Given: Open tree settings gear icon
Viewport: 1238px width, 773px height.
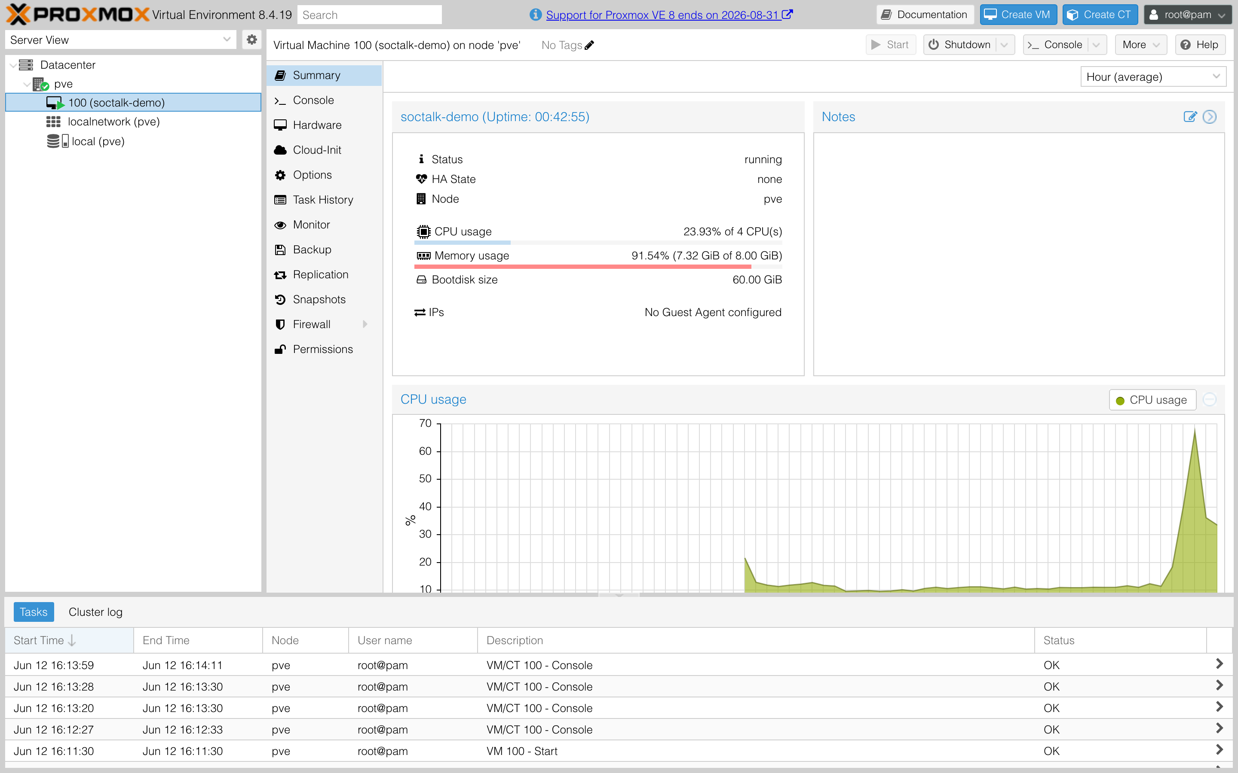Looking at the screenshot, I should point(251,40).
